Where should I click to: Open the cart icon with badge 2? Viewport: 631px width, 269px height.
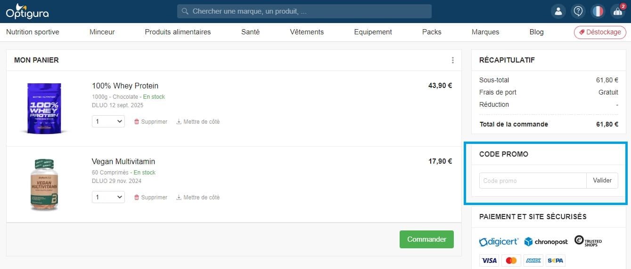(x=618, y=11)
